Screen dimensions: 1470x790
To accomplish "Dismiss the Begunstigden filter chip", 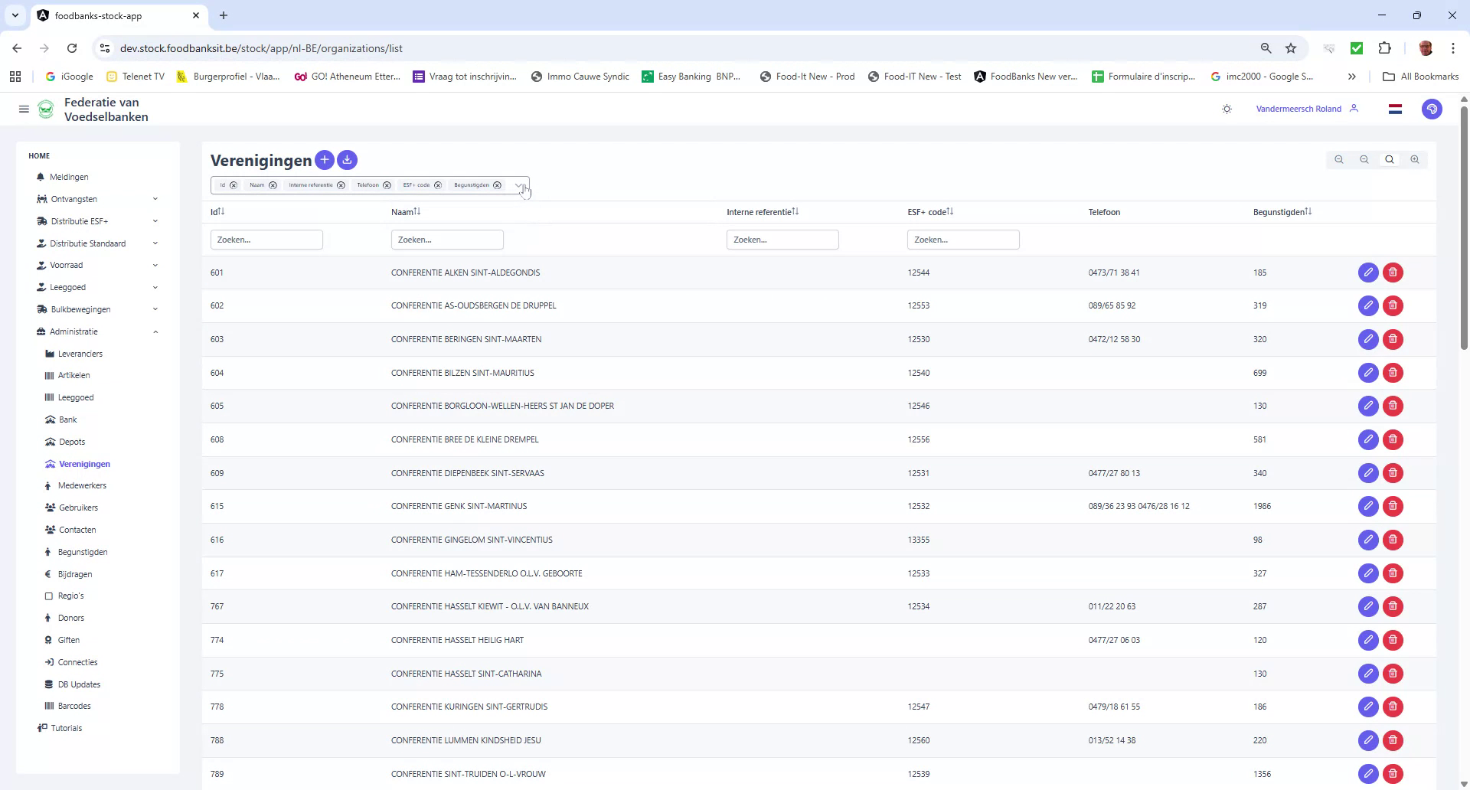I will (x=497, y=184).
